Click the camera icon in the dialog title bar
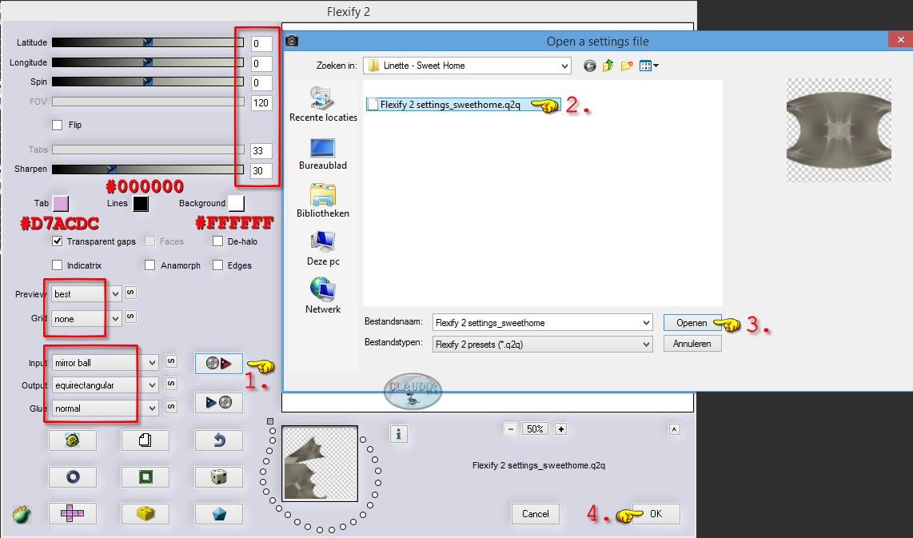Screen dimensions: 913x538 [292, 41]
